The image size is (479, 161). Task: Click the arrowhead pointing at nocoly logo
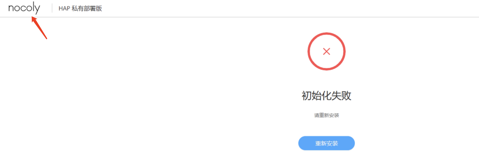click(34, 19)
